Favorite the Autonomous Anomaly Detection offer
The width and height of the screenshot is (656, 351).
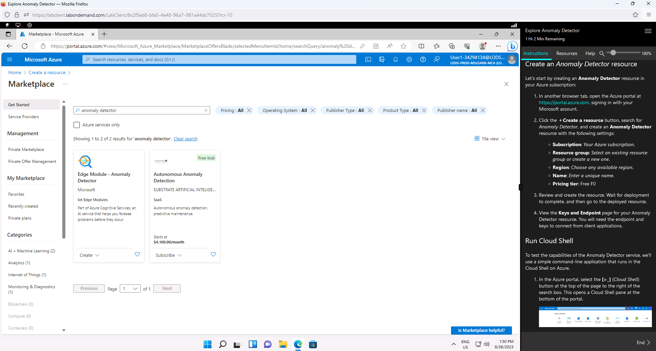click(213, 254)
